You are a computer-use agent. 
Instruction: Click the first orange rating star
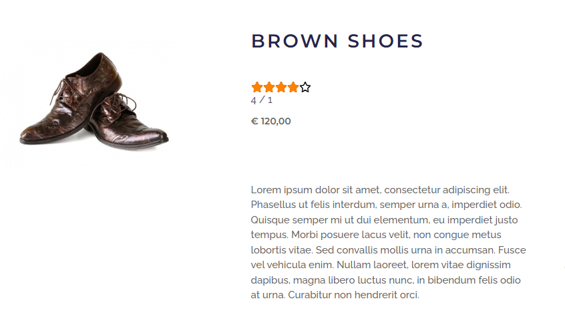(256, 87)
